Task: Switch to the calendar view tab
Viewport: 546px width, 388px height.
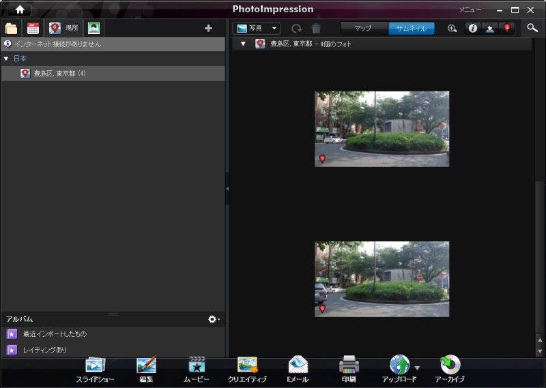Action: 33,28
